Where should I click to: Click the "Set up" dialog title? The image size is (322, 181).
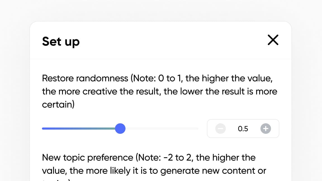(x=61, y=42)
